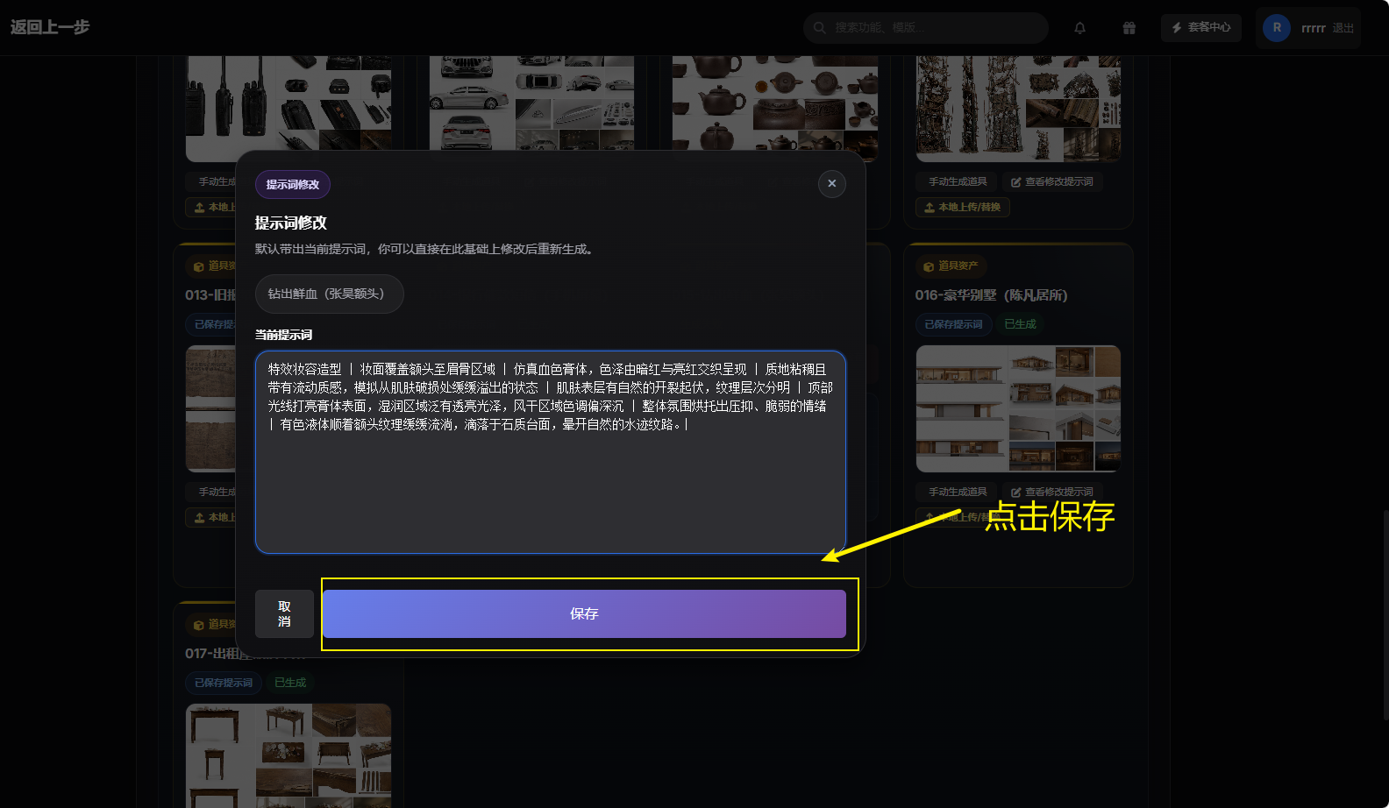
Task: Open the 016 villa image thumbnail
Action: click(x=1018, y=408)
